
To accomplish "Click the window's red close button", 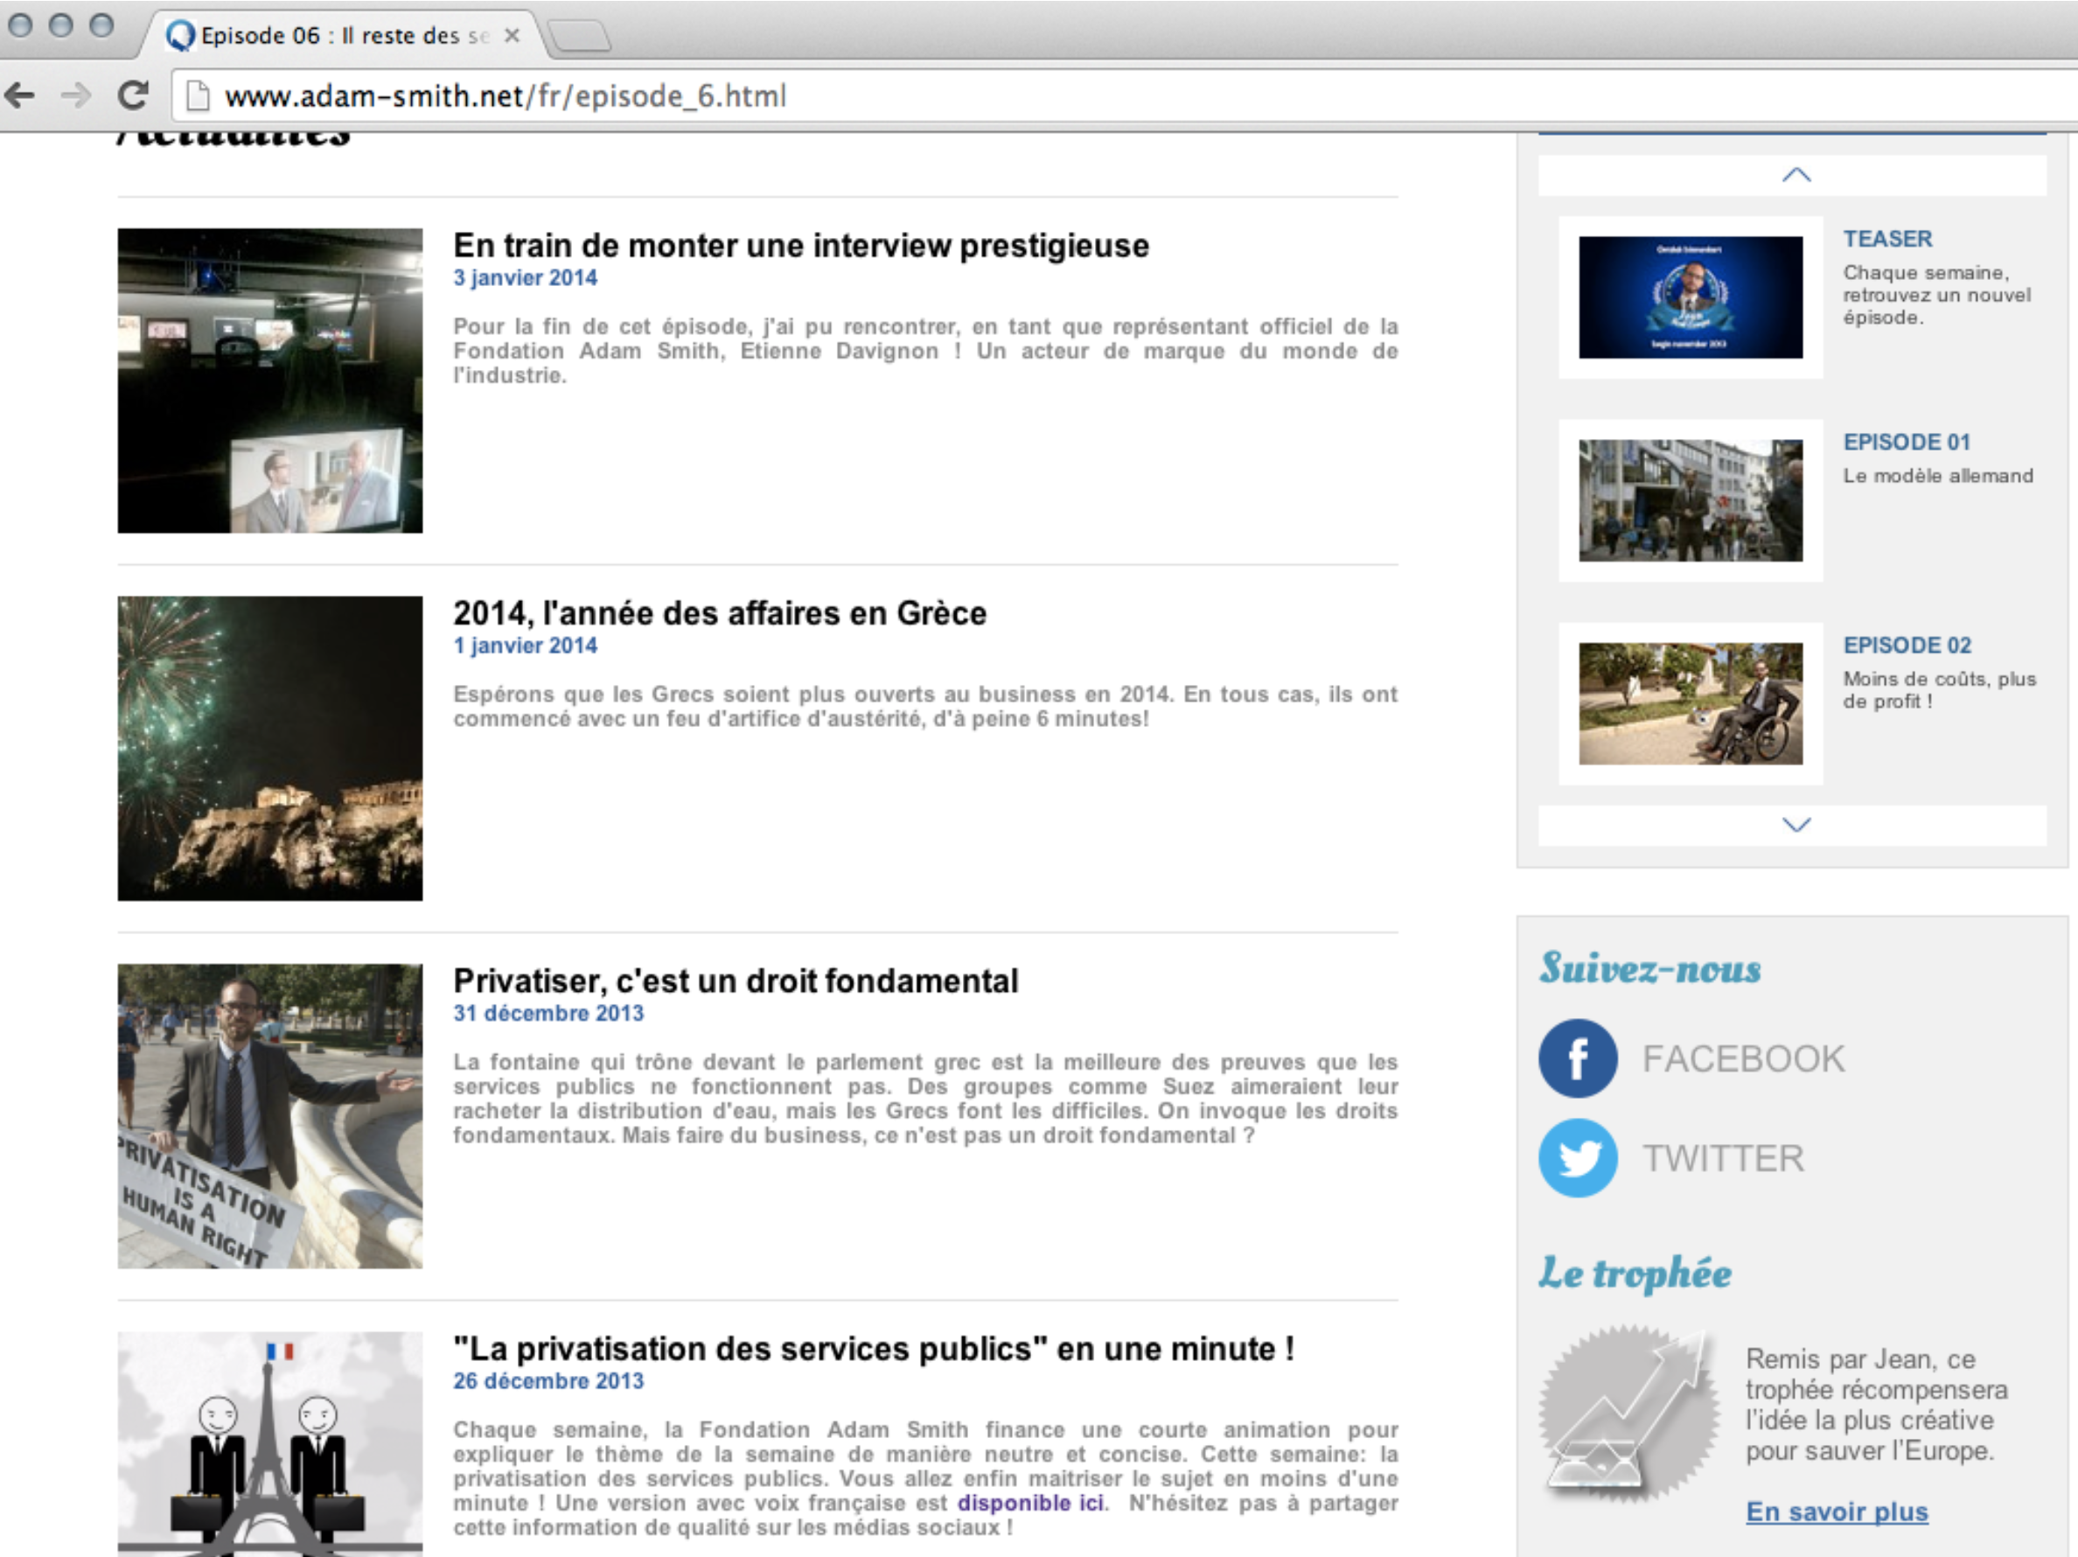I will [21, 24].
